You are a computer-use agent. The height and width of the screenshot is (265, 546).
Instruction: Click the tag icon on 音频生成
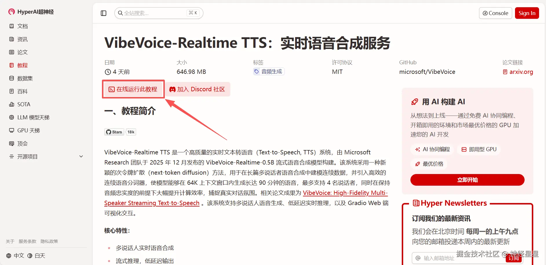[257, 72]
